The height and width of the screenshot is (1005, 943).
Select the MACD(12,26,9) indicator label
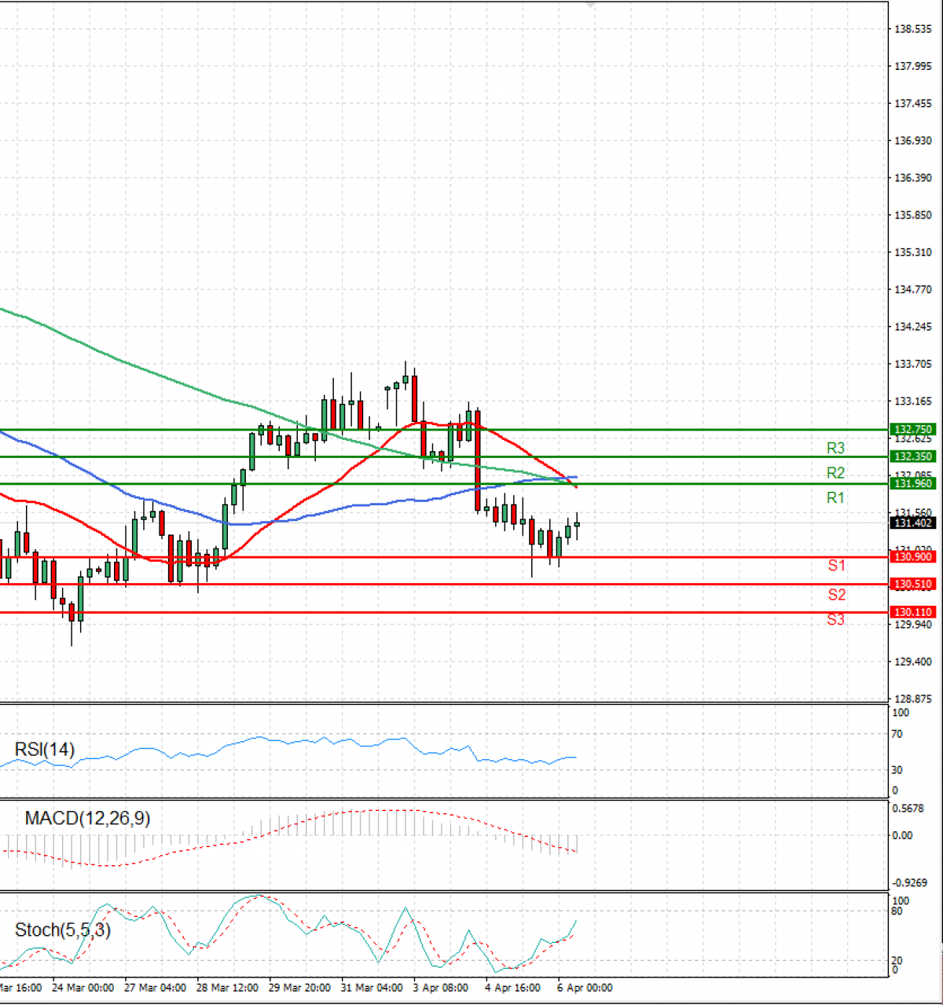87,819
